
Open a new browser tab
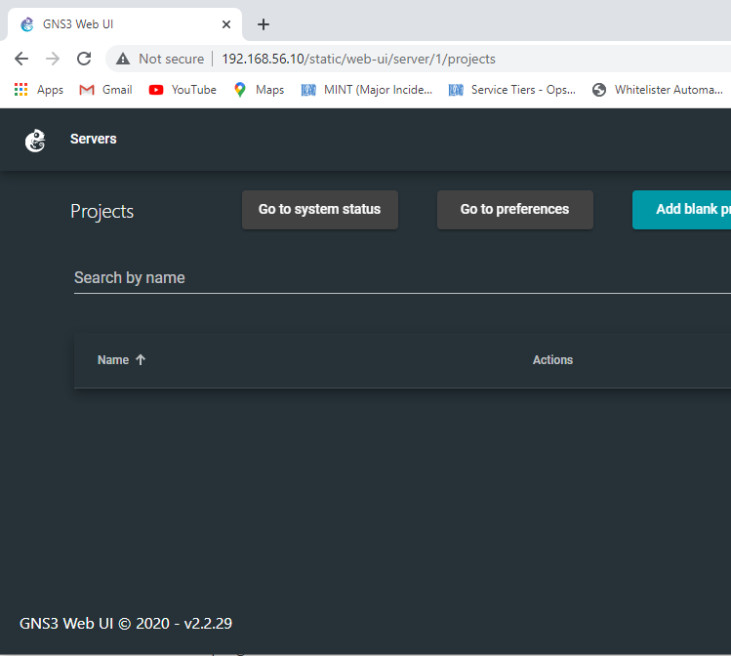(x=264, y=24)
